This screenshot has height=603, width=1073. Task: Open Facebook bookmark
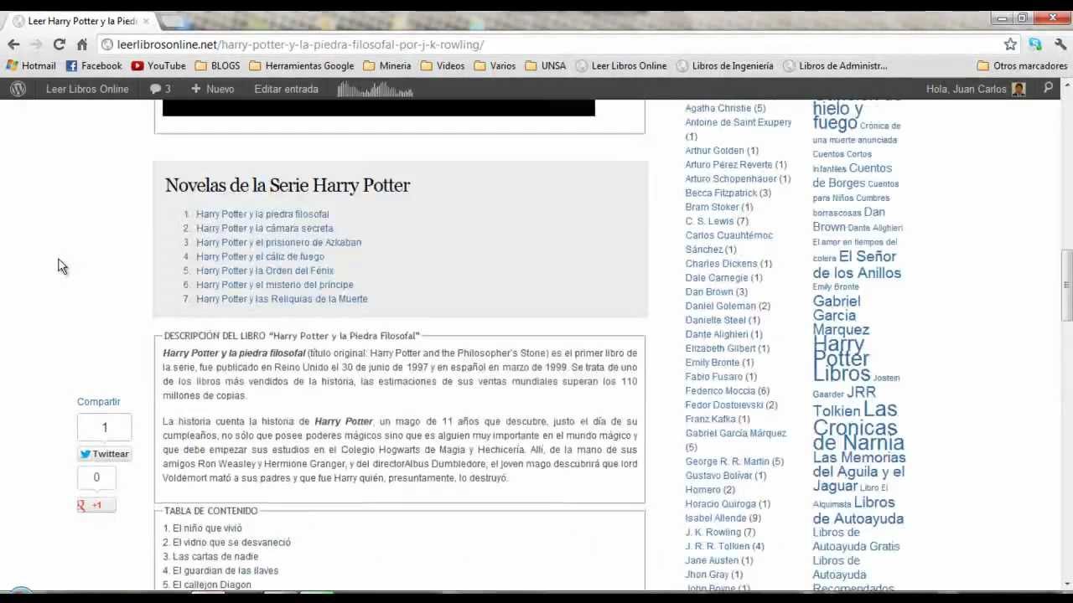pos(94,65)
